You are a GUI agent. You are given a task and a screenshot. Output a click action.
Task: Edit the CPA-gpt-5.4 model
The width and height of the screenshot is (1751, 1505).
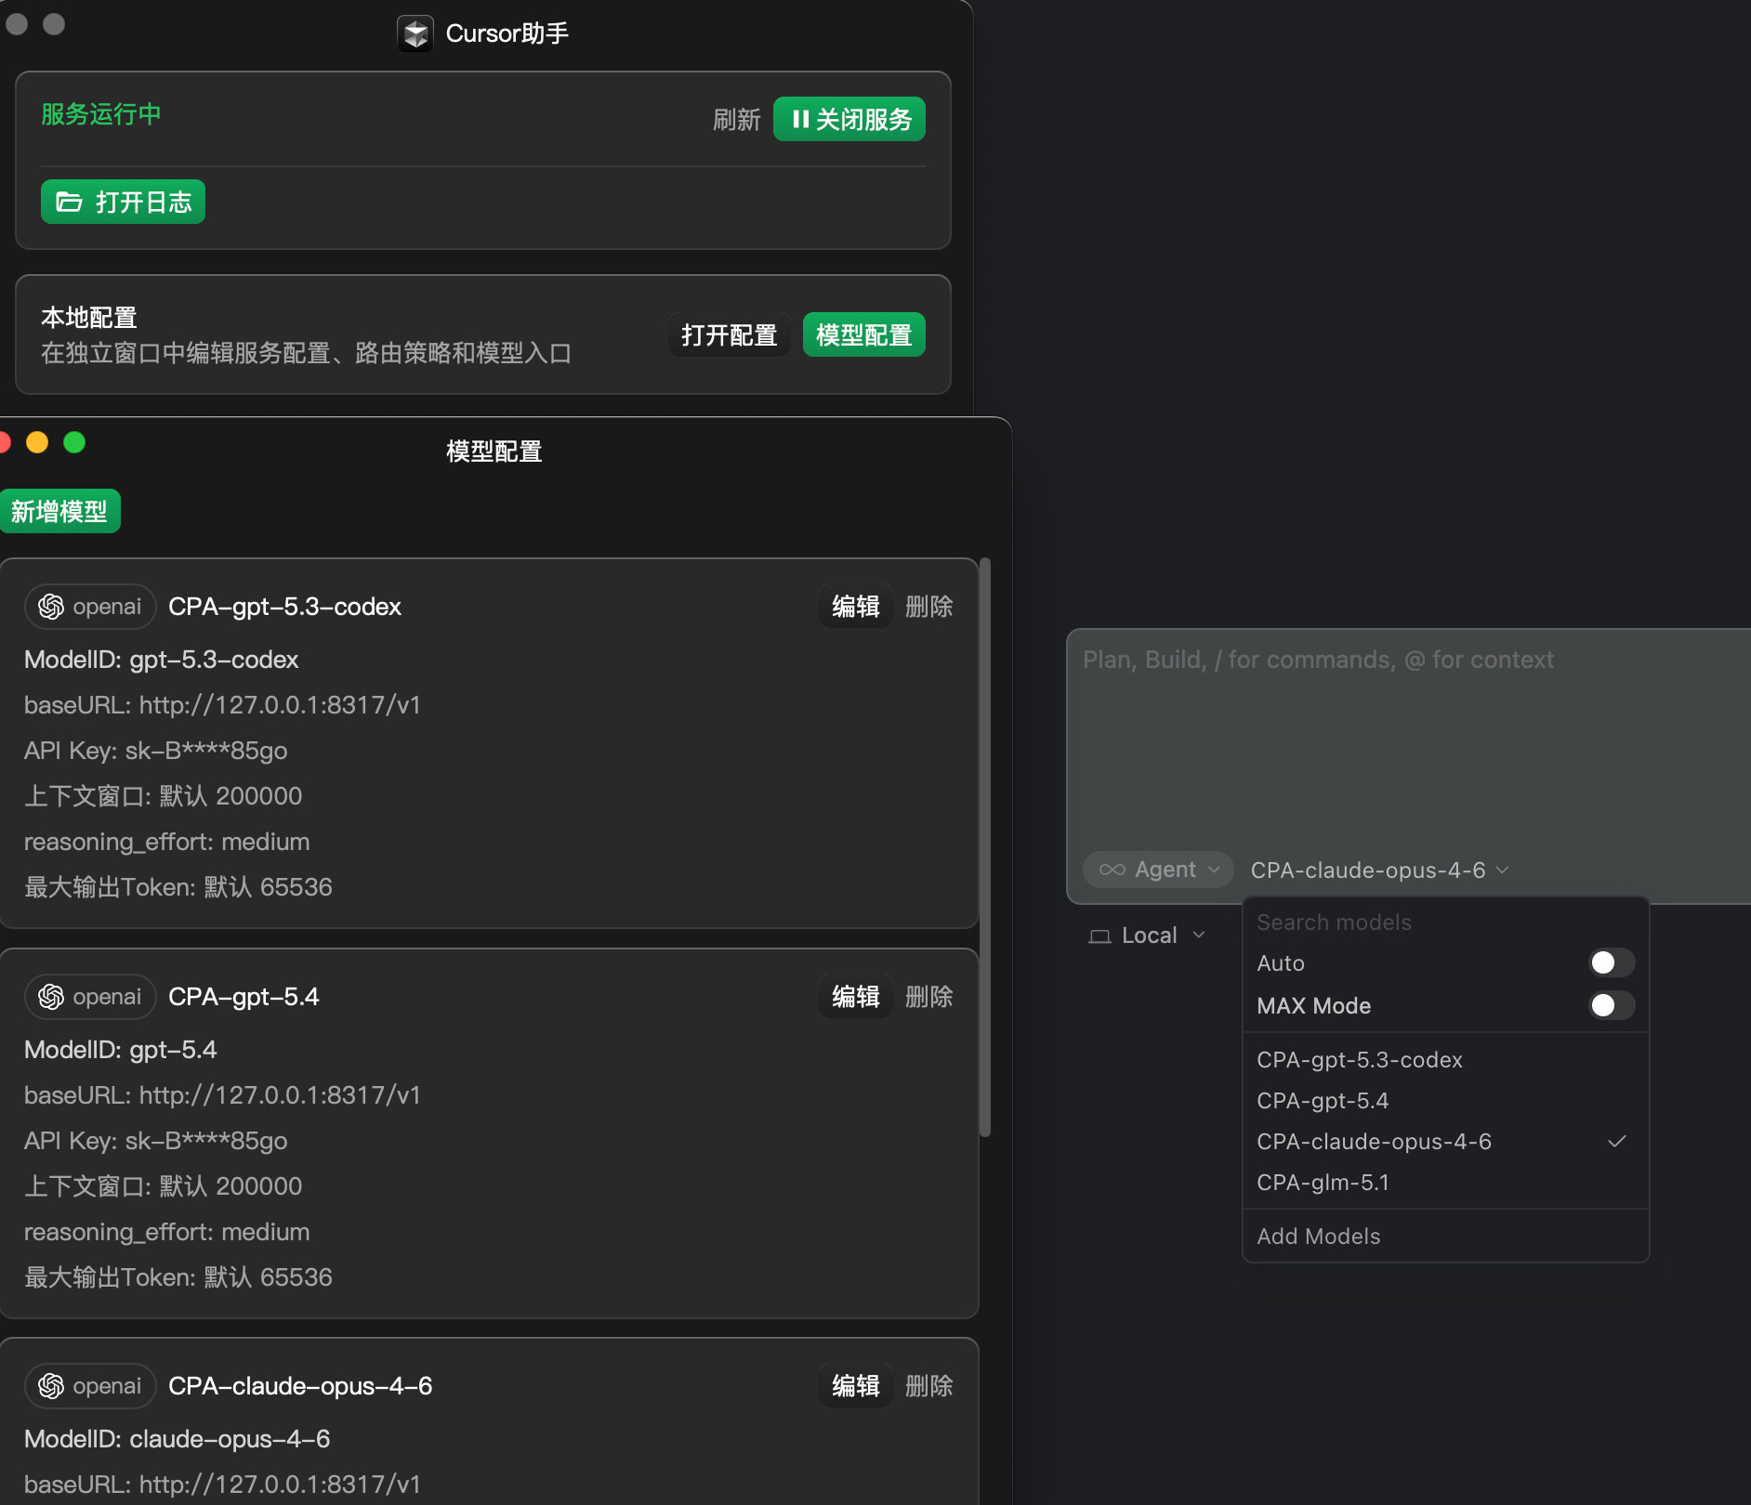tap(855, 997)
